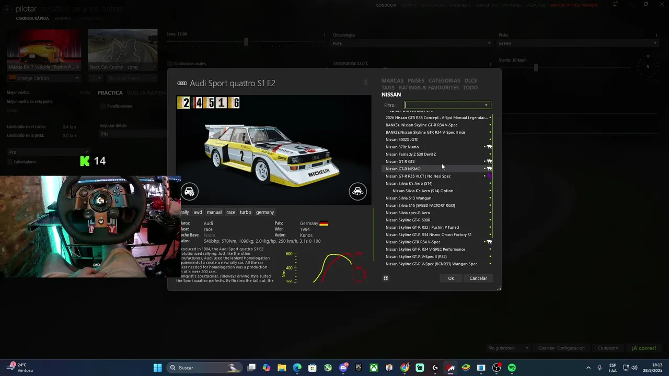Open Discord from the taskbar
The width and height of the screenshot is (669, 376).
pyautogui.click(x=343, y=368)
